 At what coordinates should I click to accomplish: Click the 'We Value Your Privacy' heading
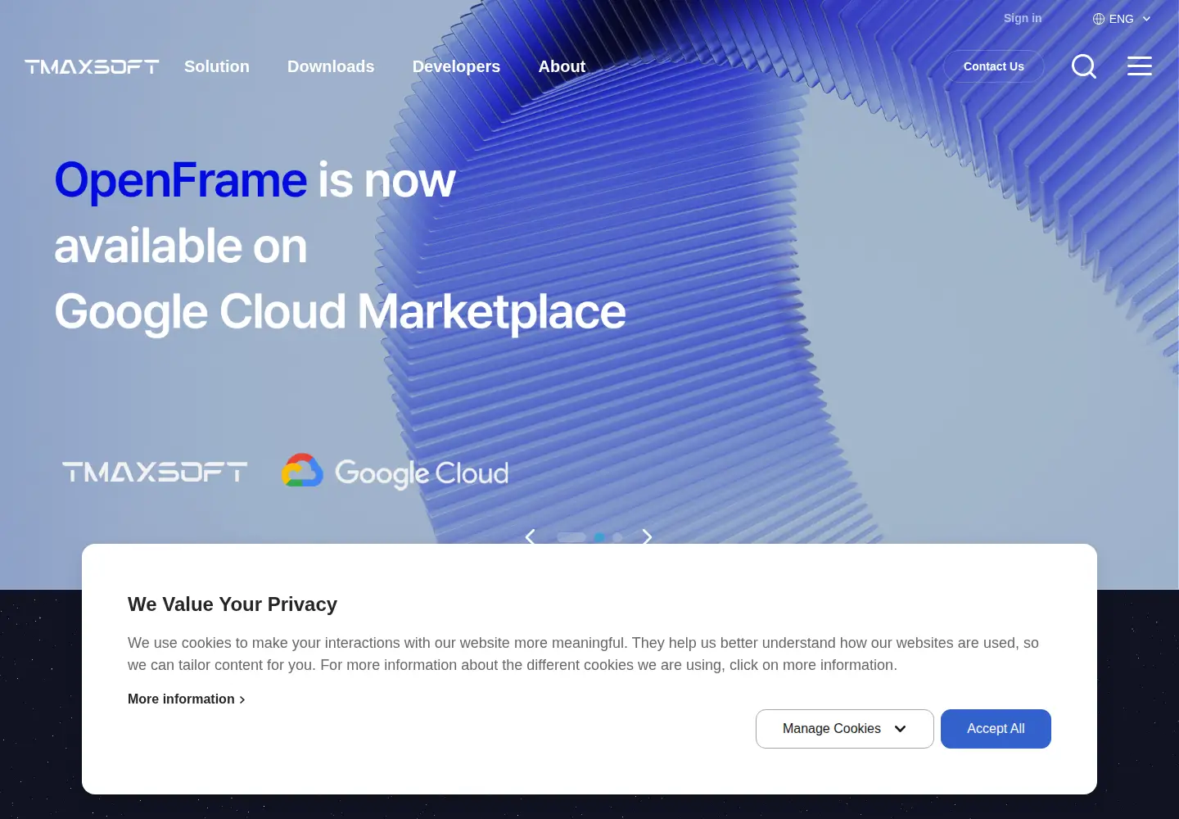pyautogui.click(x=233, y=604)
